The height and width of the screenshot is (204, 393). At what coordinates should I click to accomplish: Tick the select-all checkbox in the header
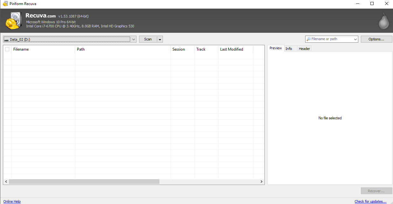[x=7, y=49]
